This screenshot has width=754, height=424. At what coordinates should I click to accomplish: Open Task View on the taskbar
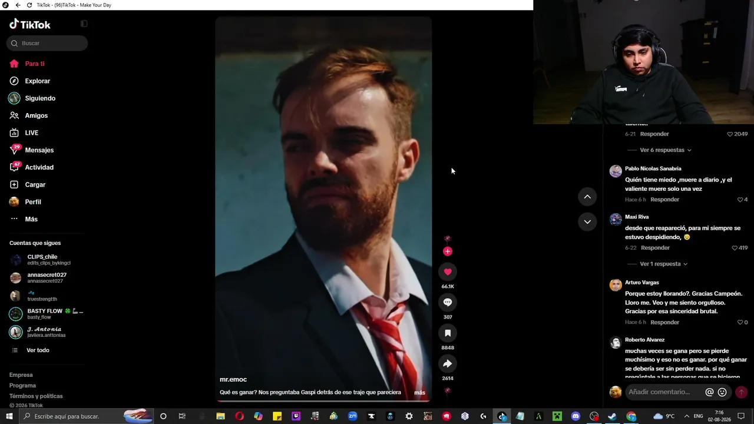tap(182, 416)
